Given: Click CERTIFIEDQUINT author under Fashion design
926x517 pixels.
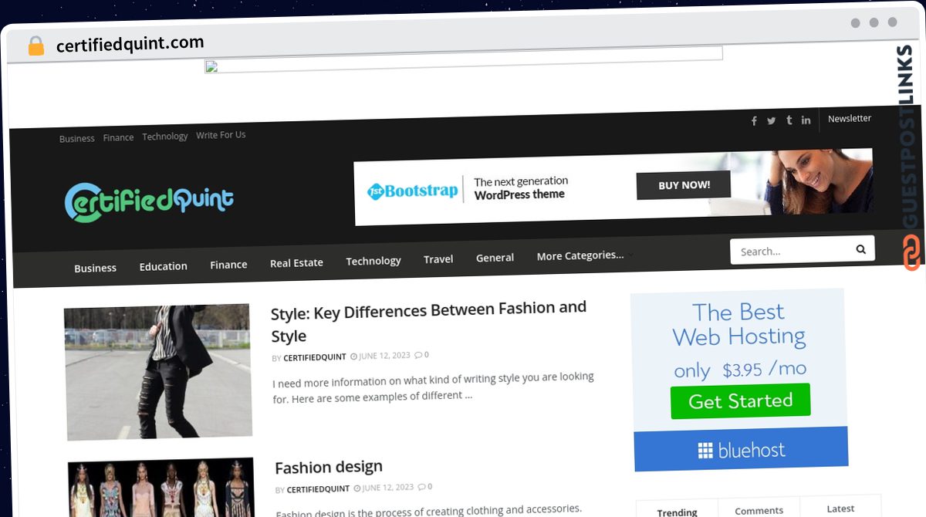Looking at the screenshot, I should (318, 489).
